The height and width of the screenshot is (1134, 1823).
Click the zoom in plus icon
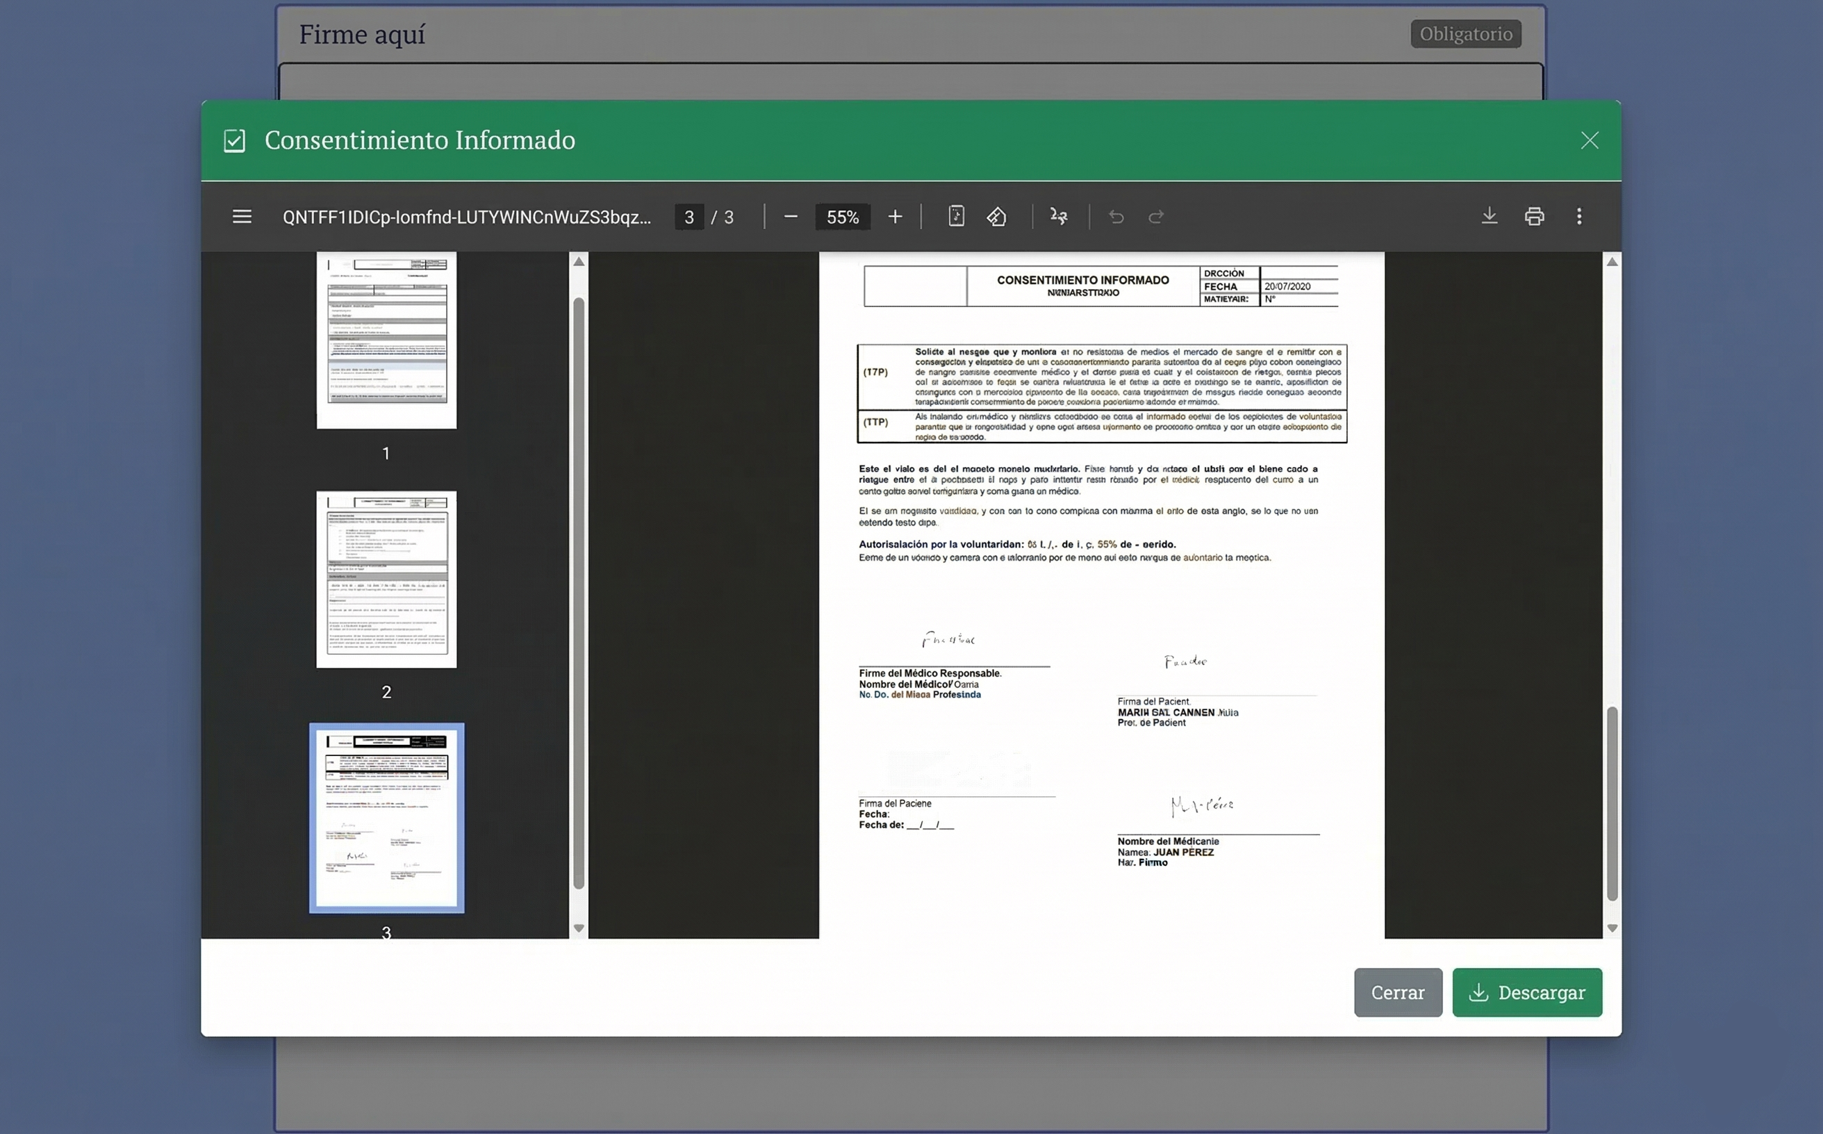[x=895, y=217]
